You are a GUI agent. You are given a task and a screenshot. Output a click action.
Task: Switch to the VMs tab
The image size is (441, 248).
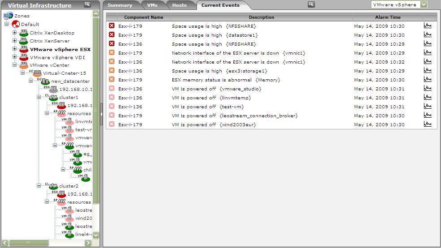tap(152, 5)
